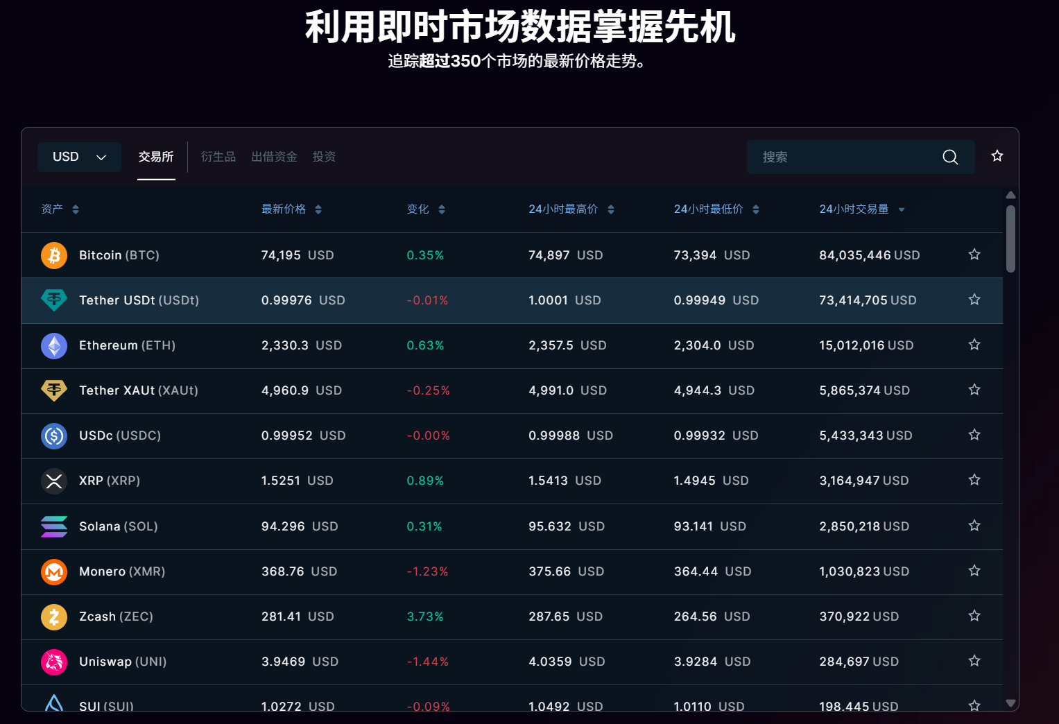The height and width of the screenshot is (724, 1059).
Task: Click the Monero coin logo
Action: click(53, 571)
